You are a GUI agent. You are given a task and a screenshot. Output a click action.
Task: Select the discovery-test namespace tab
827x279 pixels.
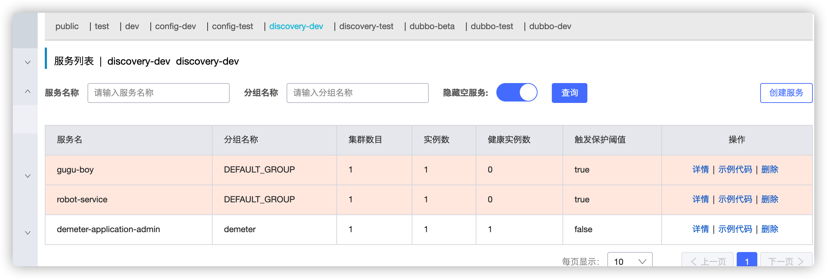coord(366,26)
